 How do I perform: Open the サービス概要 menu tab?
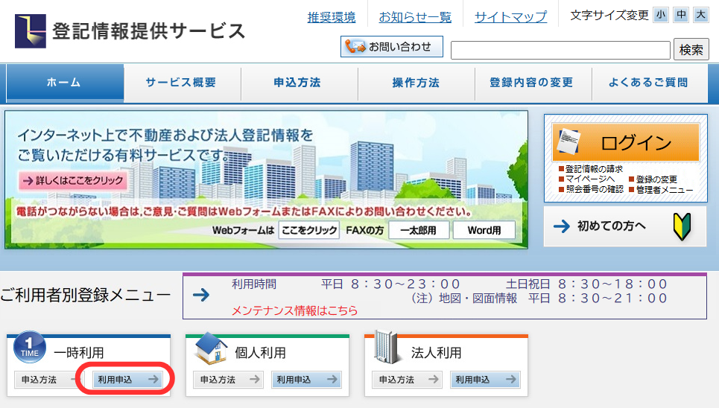coord(181,83)
